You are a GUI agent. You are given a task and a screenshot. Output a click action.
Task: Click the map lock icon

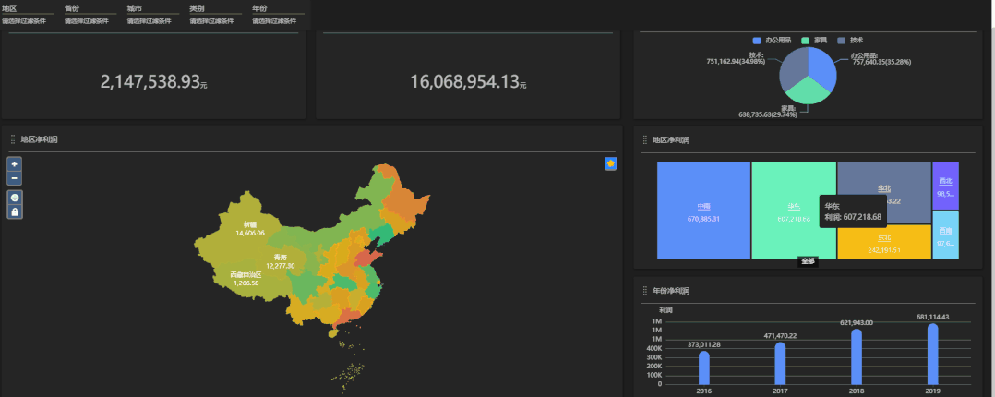[x=15, y=212]
